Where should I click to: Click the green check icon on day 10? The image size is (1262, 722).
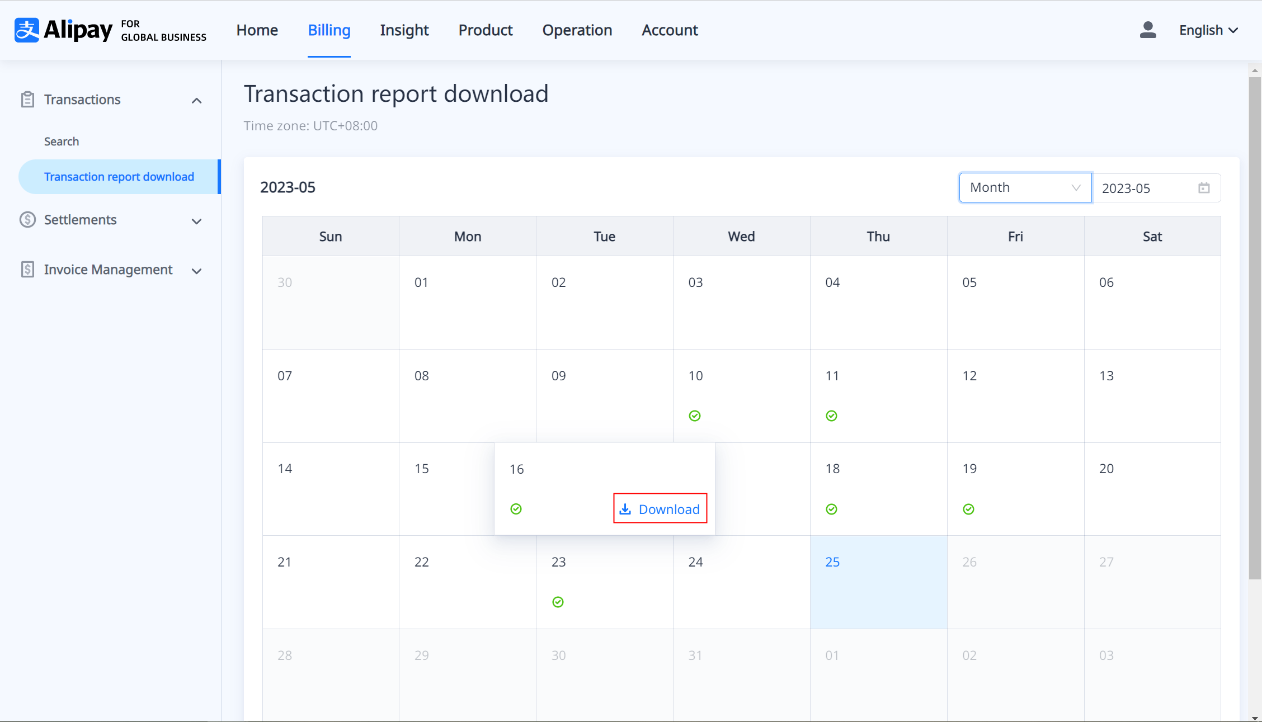(x=695, y=416)
